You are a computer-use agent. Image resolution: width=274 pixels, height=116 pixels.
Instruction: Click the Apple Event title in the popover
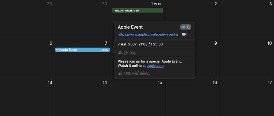[130, 27]
